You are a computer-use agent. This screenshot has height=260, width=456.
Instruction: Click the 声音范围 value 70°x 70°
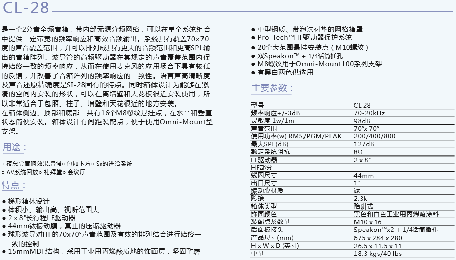pyautogui.click(x=366, y=129)
